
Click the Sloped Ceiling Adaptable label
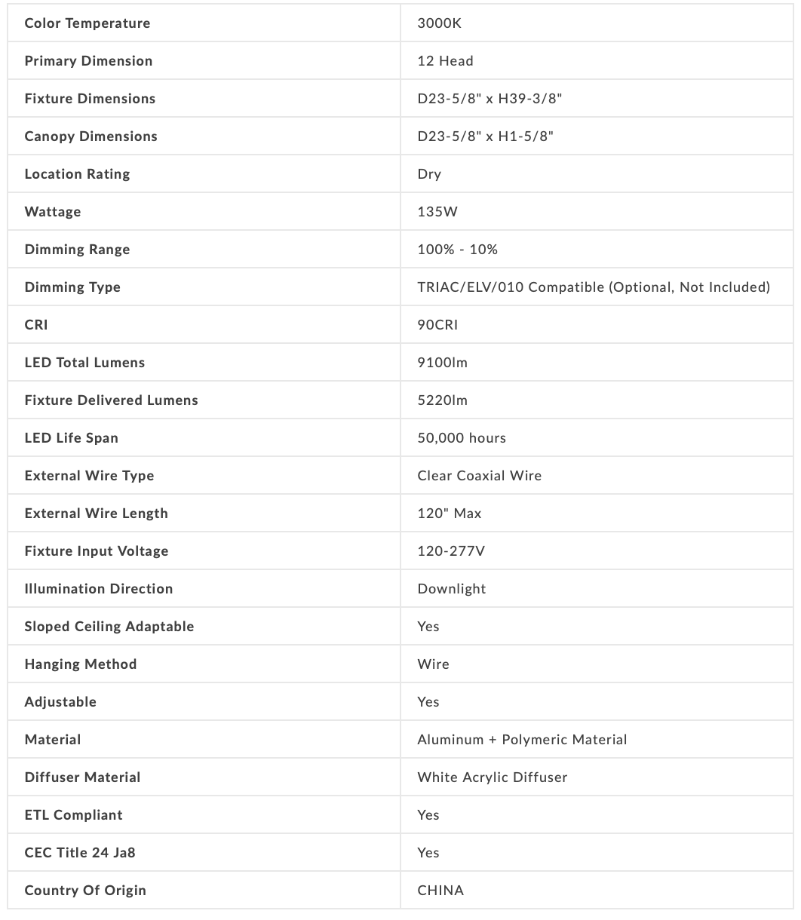(x=109, y=627)
